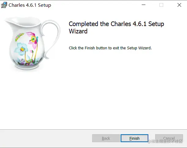This screenshot has height=148, width=187.
Task: Close the Charles Setup window
Action: pyautogui.click(x=179, y=5)
